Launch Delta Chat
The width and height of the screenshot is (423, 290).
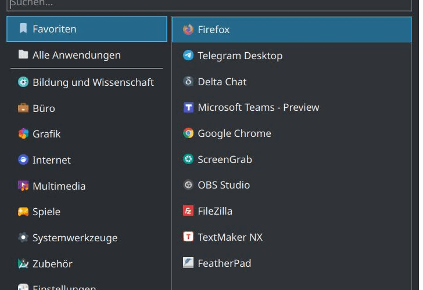point(292,82)
